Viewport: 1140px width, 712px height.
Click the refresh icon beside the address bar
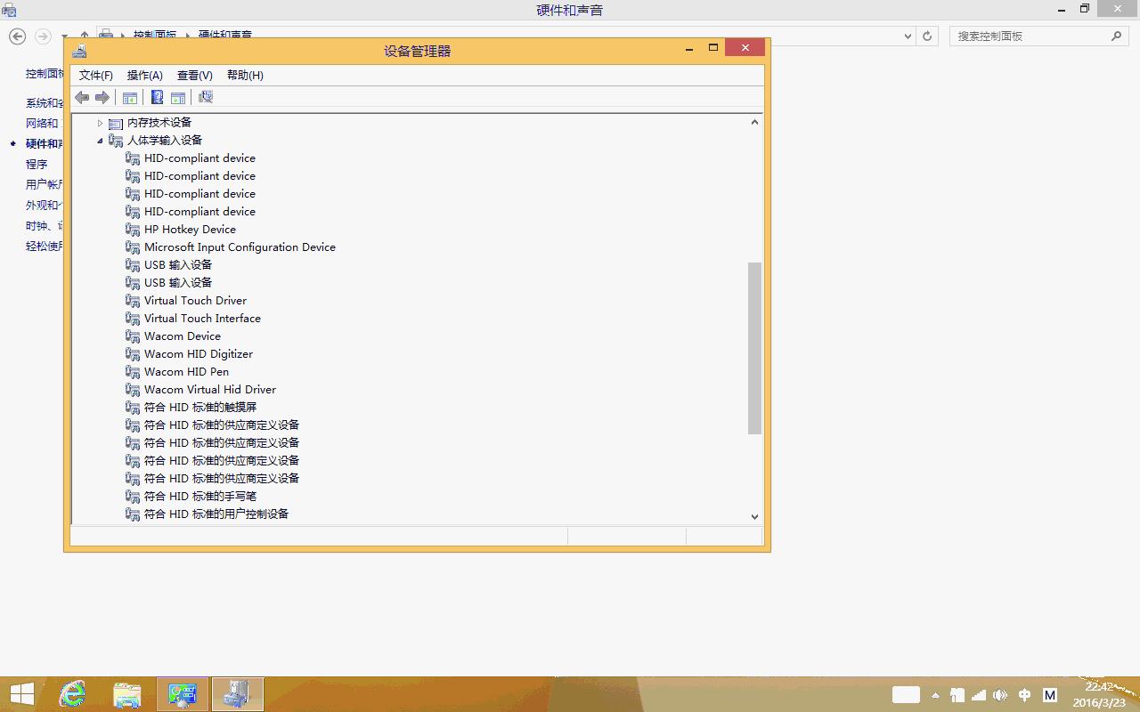tap(927, 36)
